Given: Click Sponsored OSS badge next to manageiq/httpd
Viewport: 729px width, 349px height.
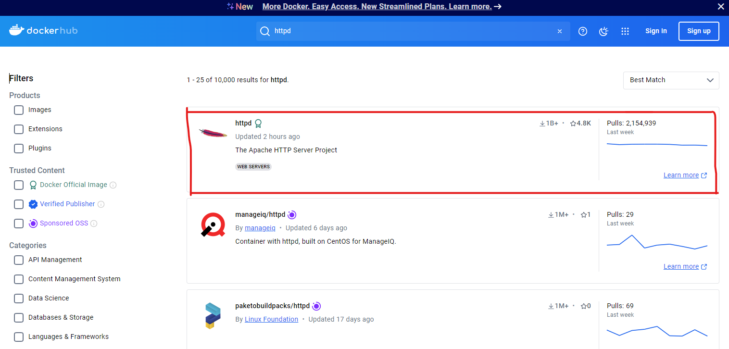Looking at the screenshot, I should pos(292,215).
